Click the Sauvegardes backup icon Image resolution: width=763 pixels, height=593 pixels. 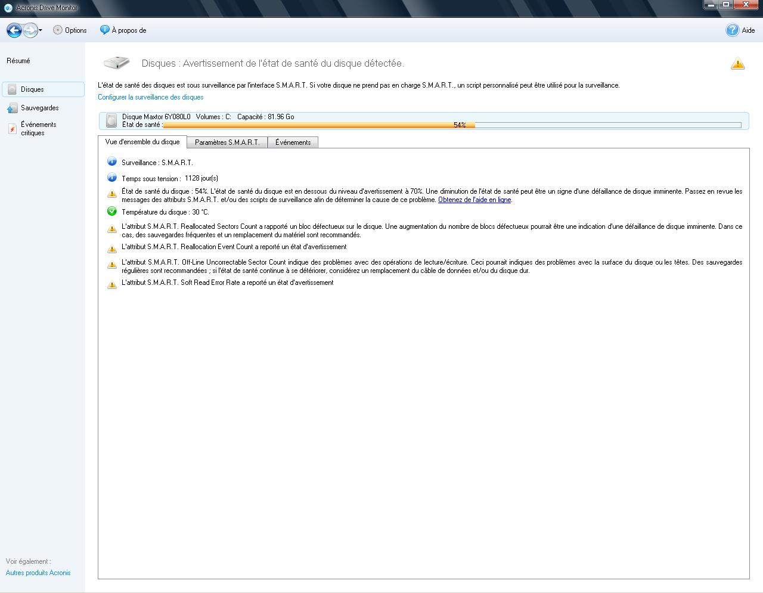12,108
